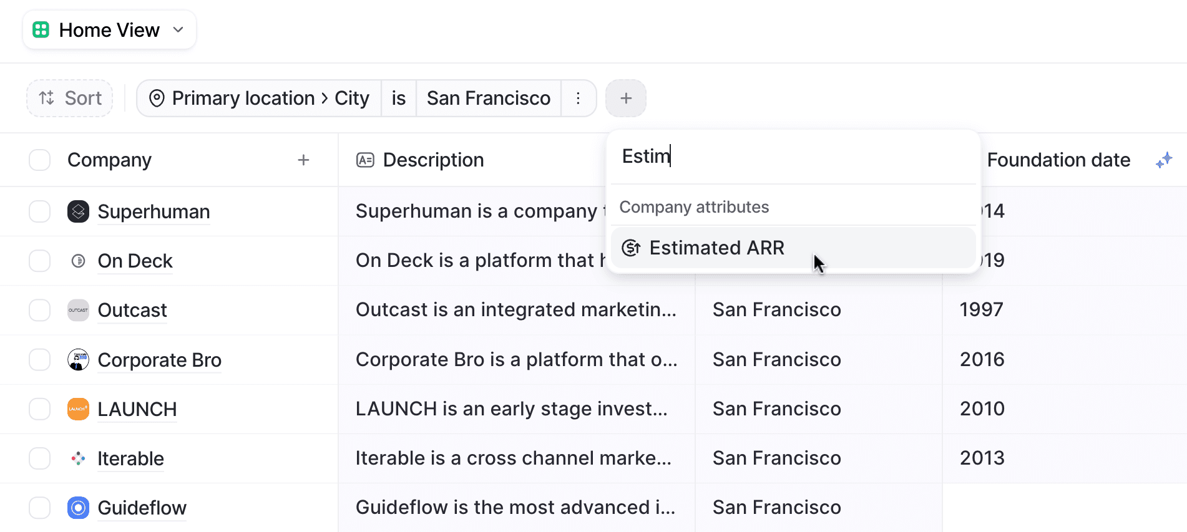Check the Guideflow row checkbox
The width and height of the screenshot is (1187, 532).
(x=40, y=508)
